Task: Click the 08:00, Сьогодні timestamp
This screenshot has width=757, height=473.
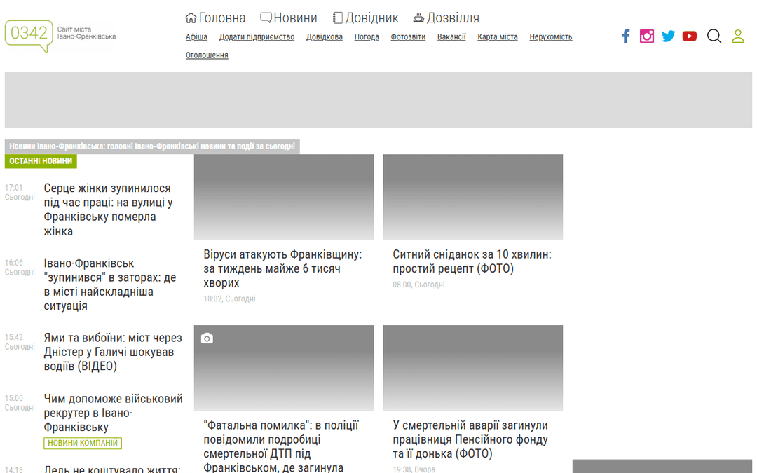Action: [x=418, y=285]
